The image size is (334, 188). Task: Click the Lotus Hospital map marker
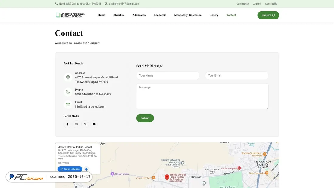pyautogui.click(x=240, y=168)
